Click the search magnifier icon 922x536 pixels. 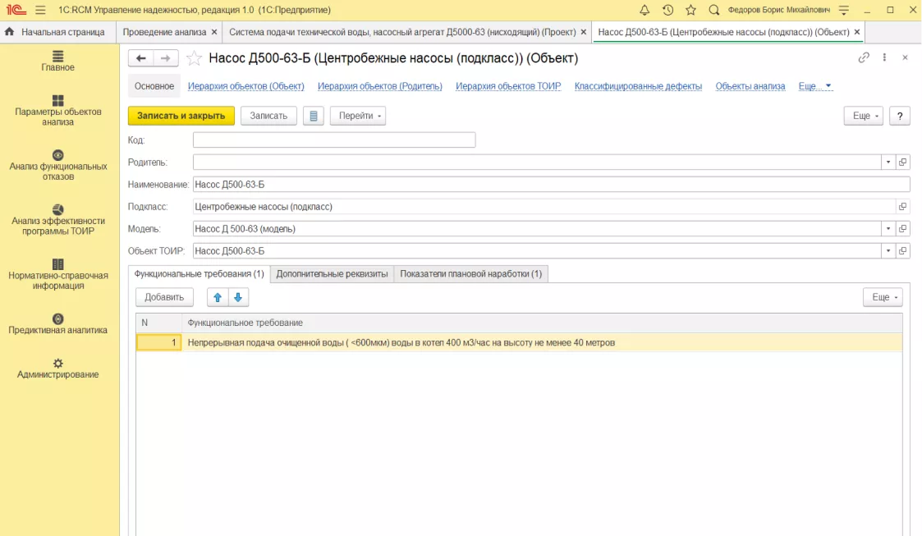[x=713, y=10]
